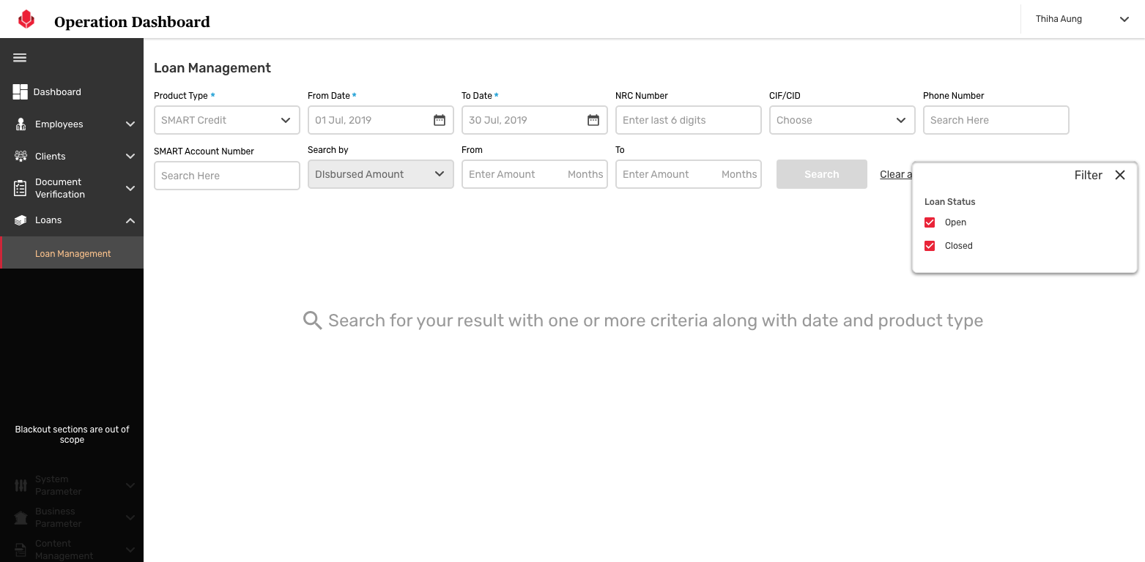Click the Operation Dashboard title
Image resolution: width=1145 pixels, height=562 pixels.
click(x=132, y=22)
